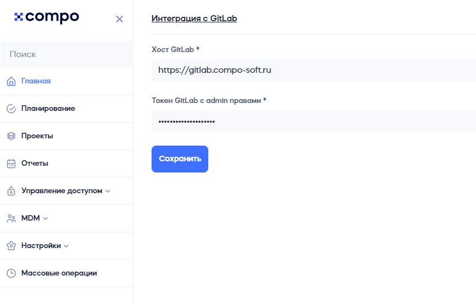
Task: Open Отчеты page
Action: pos(35,164)
